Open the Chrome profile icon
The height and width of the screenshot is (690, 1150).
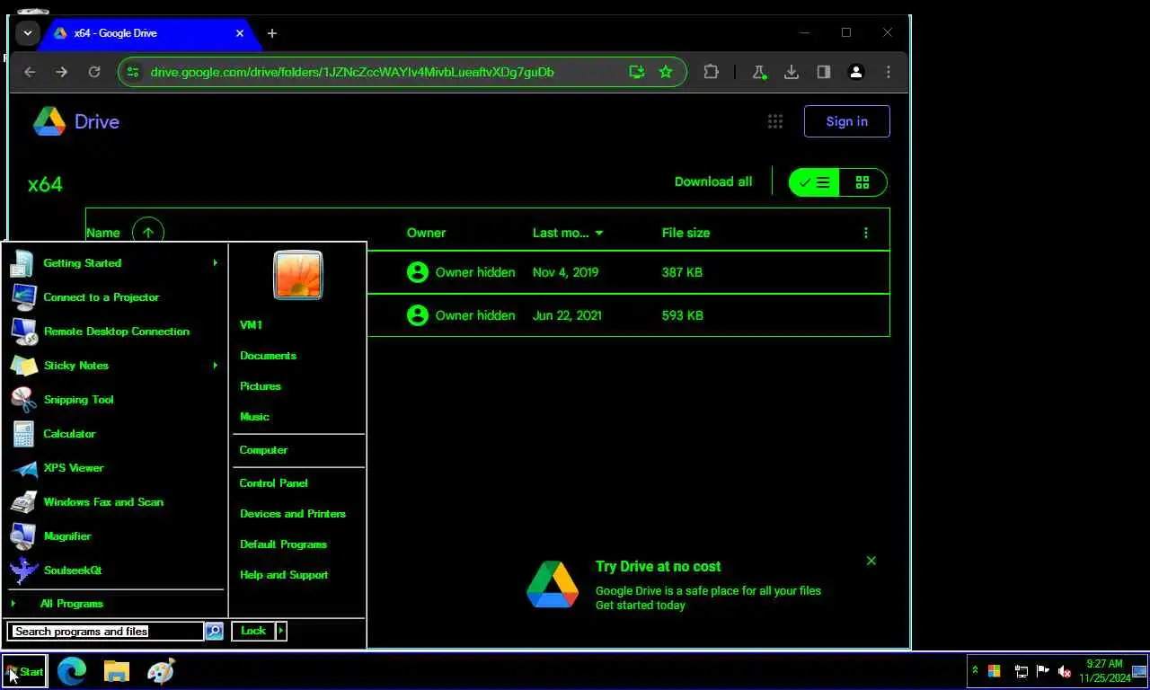tap(856, 72)
